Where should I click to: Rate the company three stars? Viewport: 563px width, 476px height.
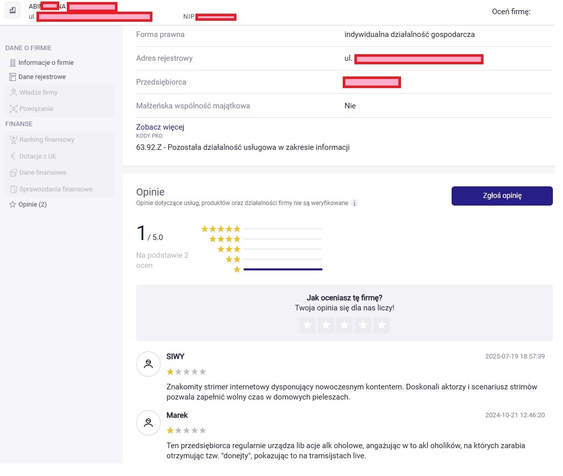tap(344, 325)
